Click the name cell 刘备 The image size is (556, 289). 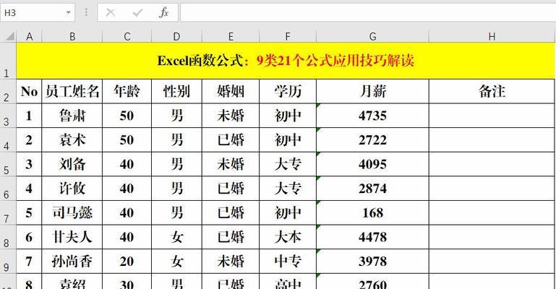(x=72, y=164)
